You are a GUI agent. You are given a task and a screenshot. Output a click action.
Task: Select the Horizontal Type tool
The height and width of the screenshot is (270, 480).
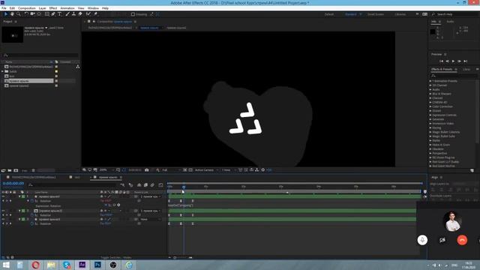(x=60, y=14)
